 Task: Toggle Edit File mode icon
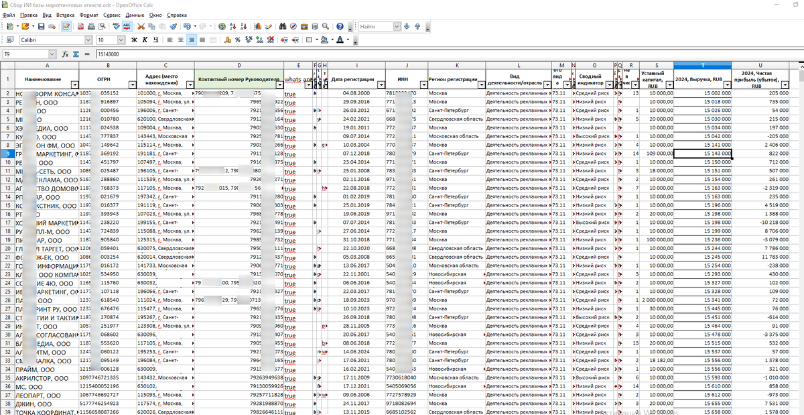pyautogui.click(x=66, y=26)
